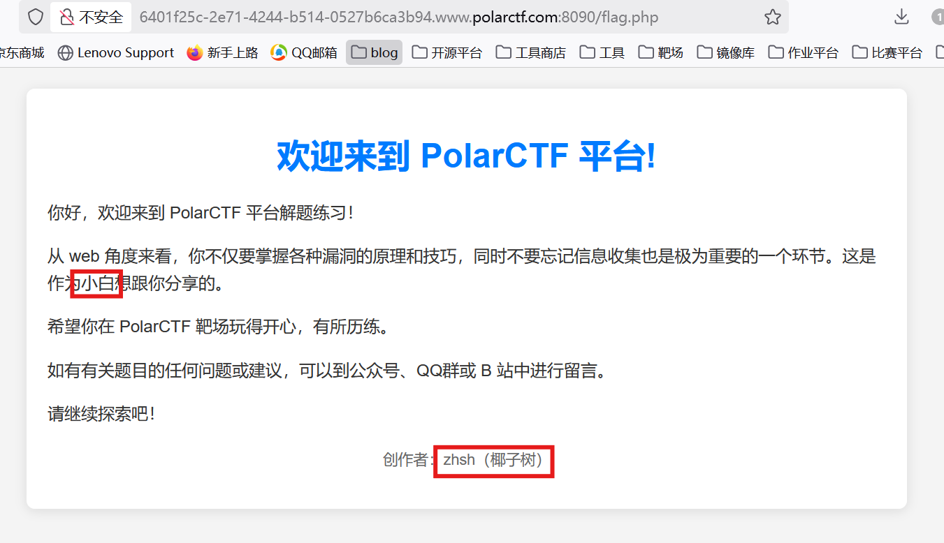Open the downloads arrow icon
This screenshot has height=543, width=944.
pos(901,17)
